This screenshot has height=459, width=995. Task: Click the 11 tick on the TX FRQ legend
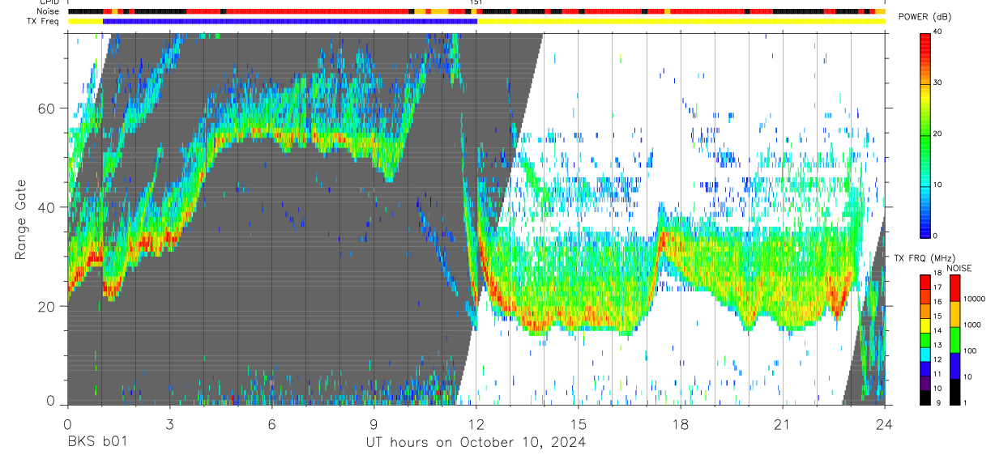click(939, 374)
